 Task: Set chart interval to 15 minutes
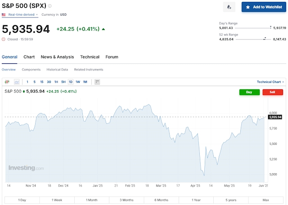click(x=42, y=82)
